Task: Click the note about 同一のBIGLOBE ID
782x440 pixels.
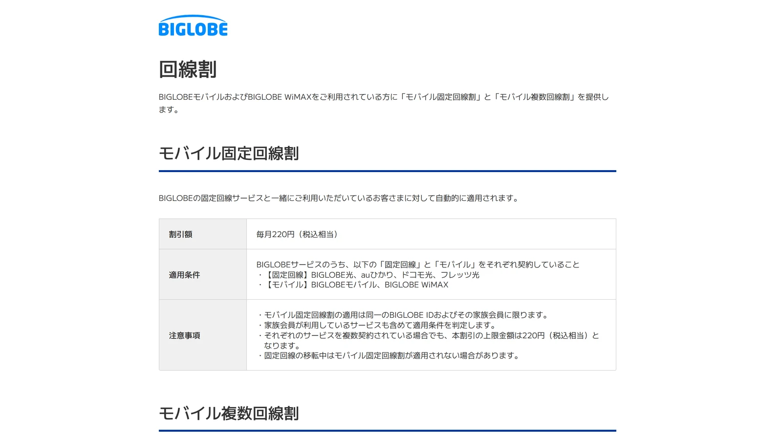Action: coord(404,315)
